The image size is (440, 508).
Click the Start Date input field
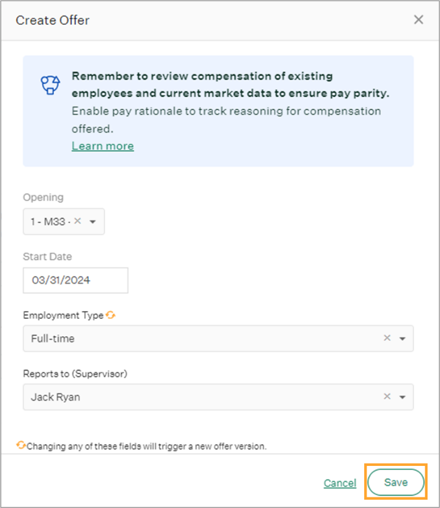[75, 280]
